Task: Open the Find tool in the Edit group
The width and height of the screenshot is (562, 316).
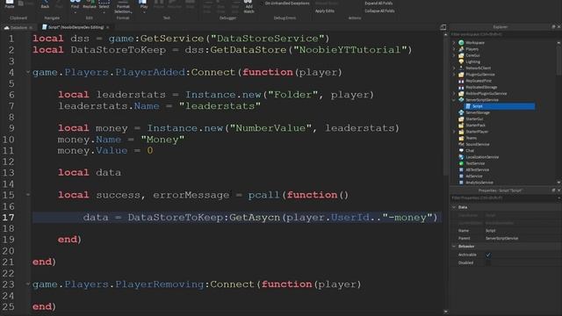Action: 75,5
